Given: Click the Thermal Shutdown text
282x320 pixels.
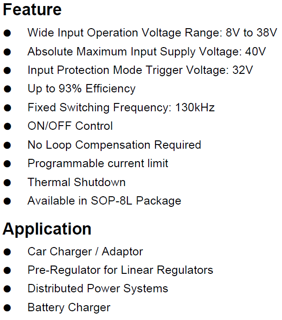Looking at the screenshot, I should point(77,182).
